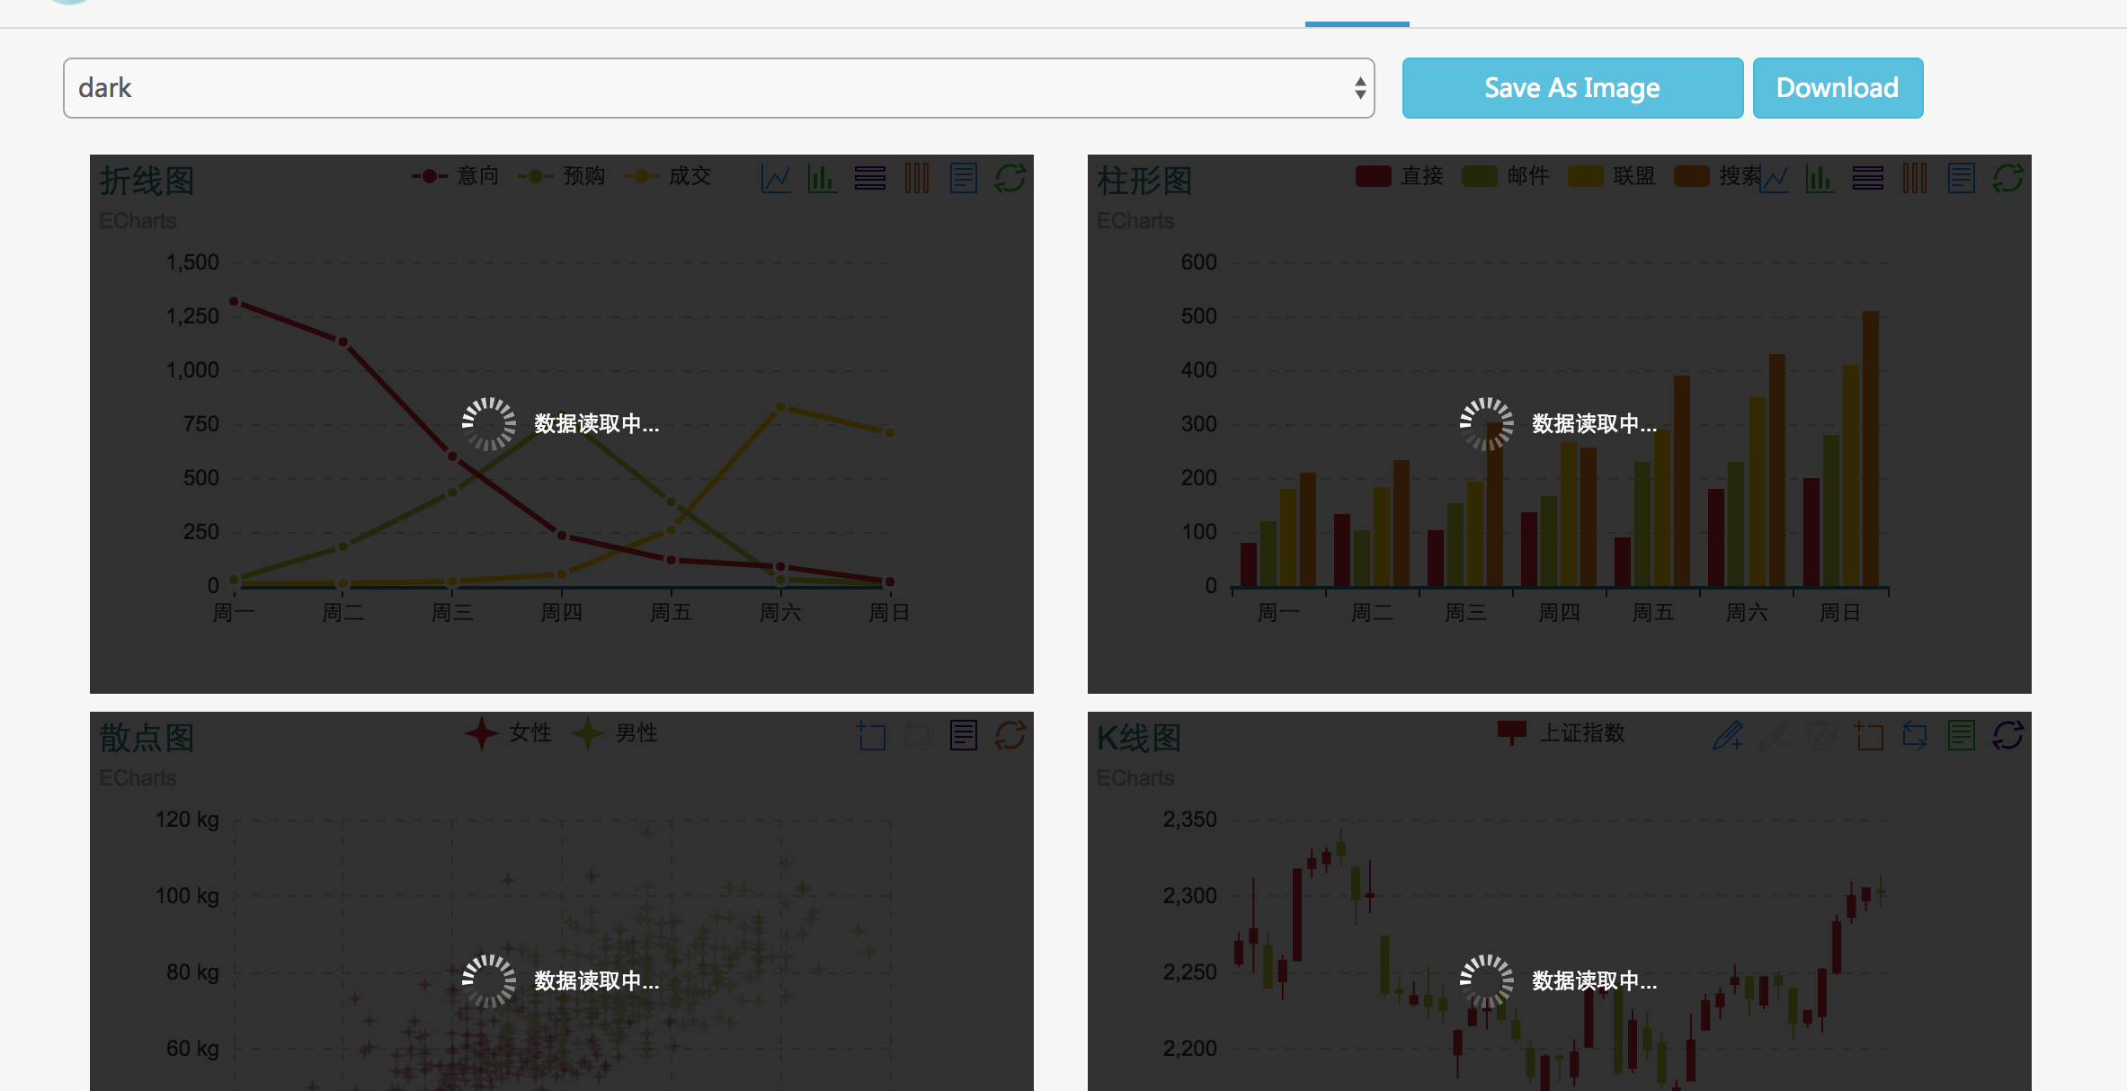Click tallest 周日 bar in 柱形图
Viewport: 2127px width, 1091px height.
[x=1871, y=448]
